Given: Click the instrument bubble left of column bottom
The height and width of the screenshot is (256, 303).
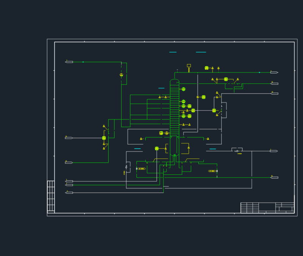Looking at the screenshot, I should [x=157, y=148].
